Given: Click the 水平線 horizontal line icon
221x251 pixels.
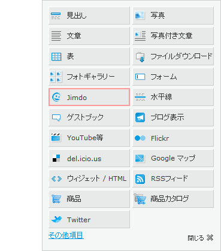Looking at the screenshot, I should coord(140,97).
